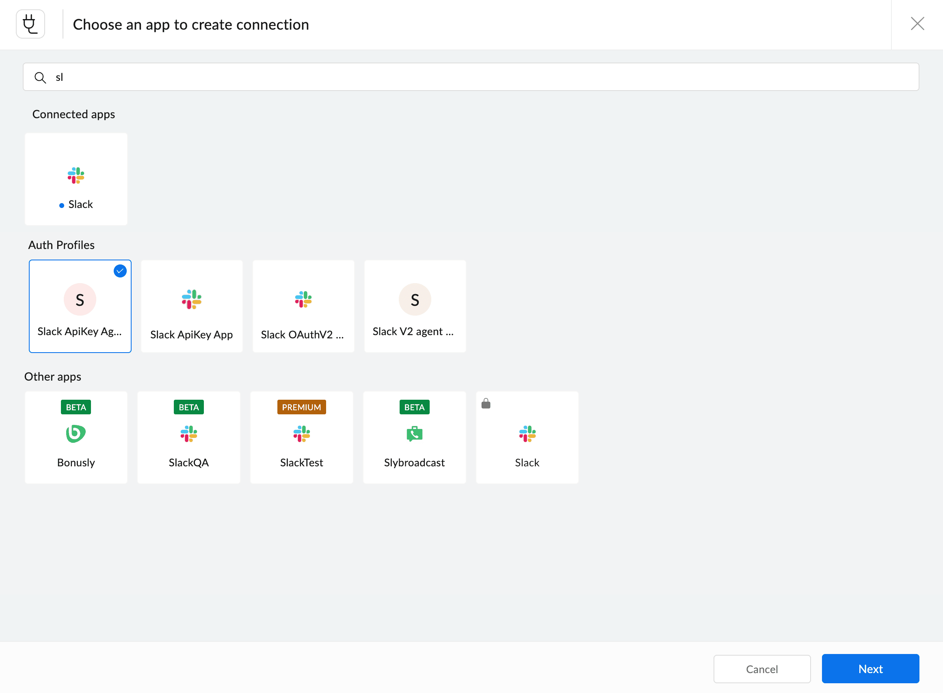
Task: Close the Choose an app dialog
Action: (918, 24)
